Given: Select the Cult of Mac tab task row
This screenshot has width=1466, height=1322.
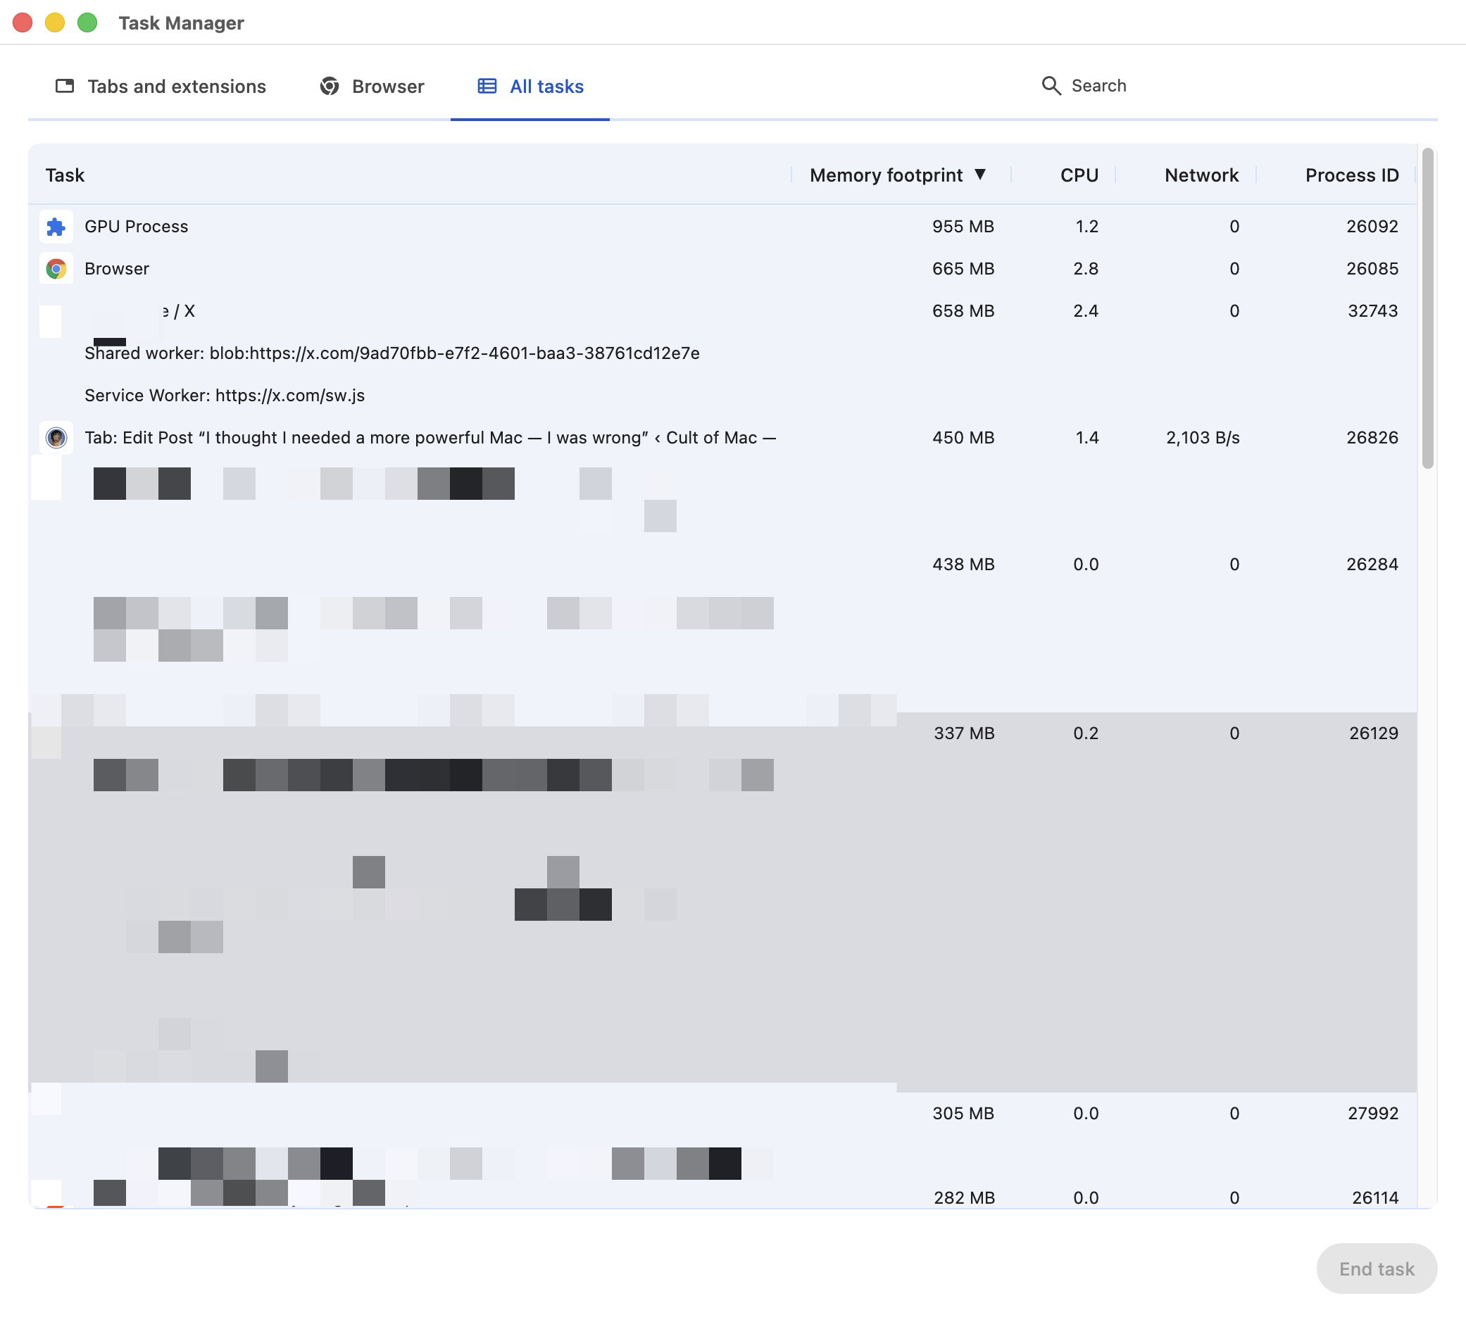Looking at the screenshot, I should coord(436,438).
